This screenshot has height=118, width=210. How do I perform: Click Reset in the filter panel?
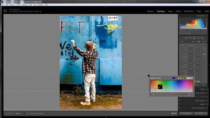[x=197, y=85]
